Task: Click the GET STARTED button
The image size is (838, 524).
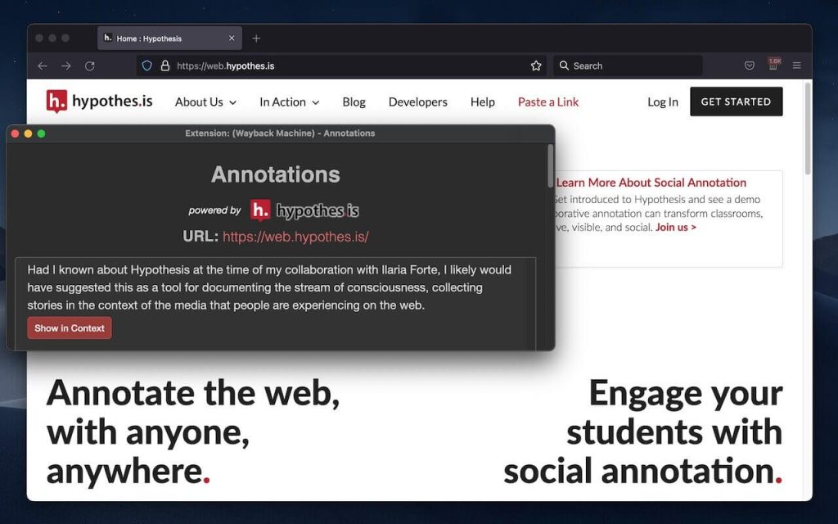Action: tap(736, 102)
